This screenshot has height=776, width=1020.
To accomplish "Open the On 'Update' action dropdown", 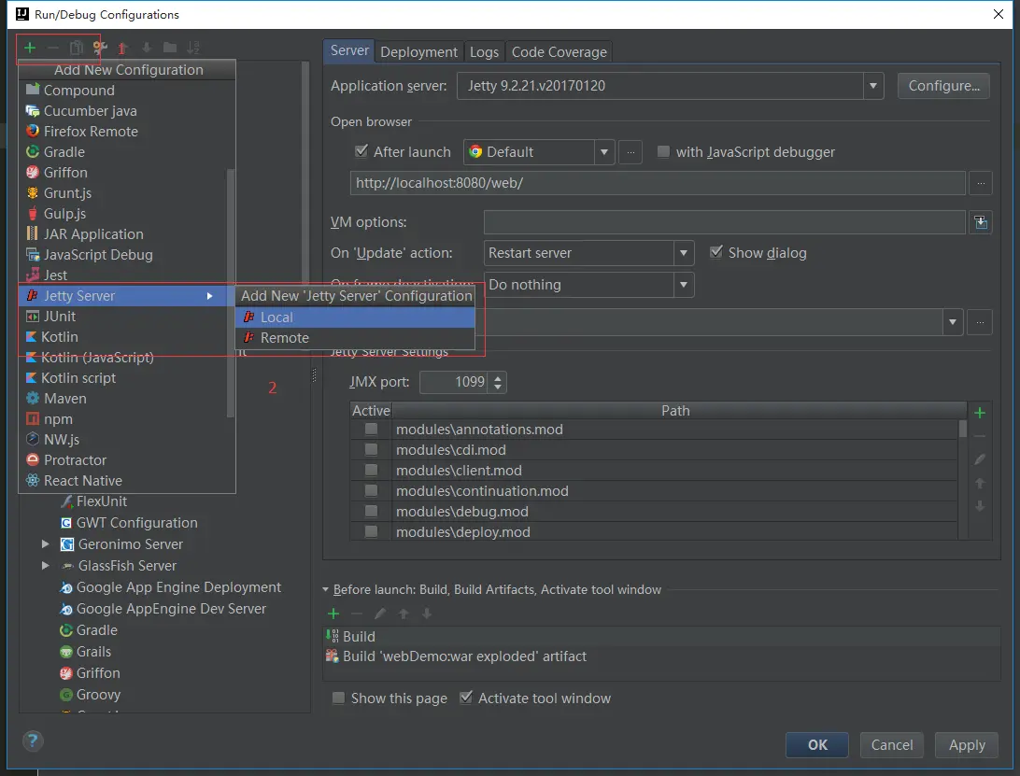I will 683,253.
